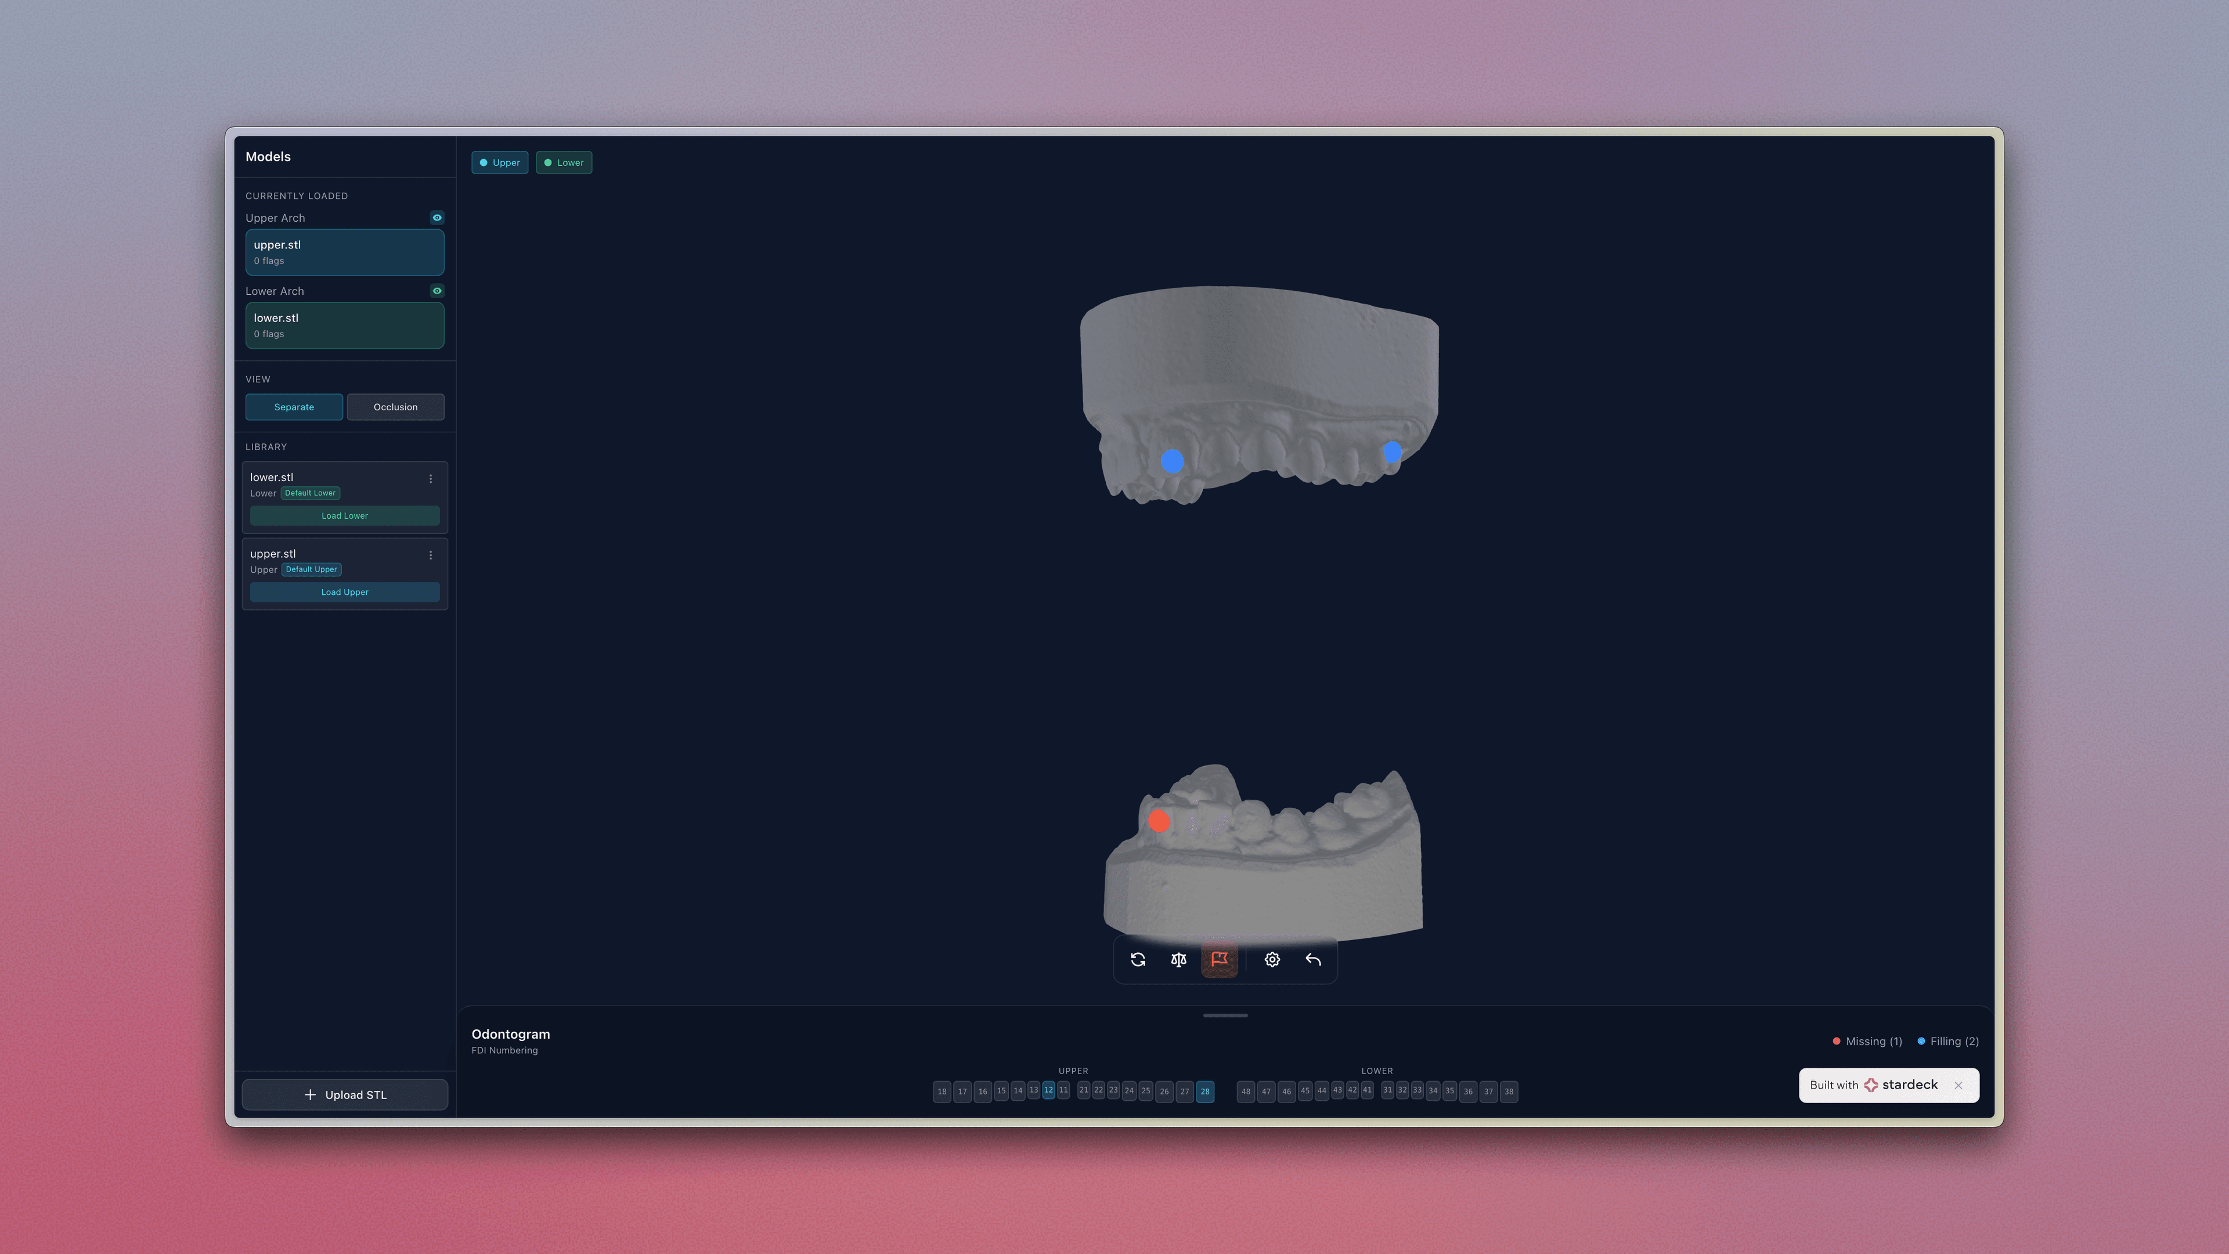Click the undo arrow in the toolbar
The image size is (2229, 1254).
pos(1312,959)
